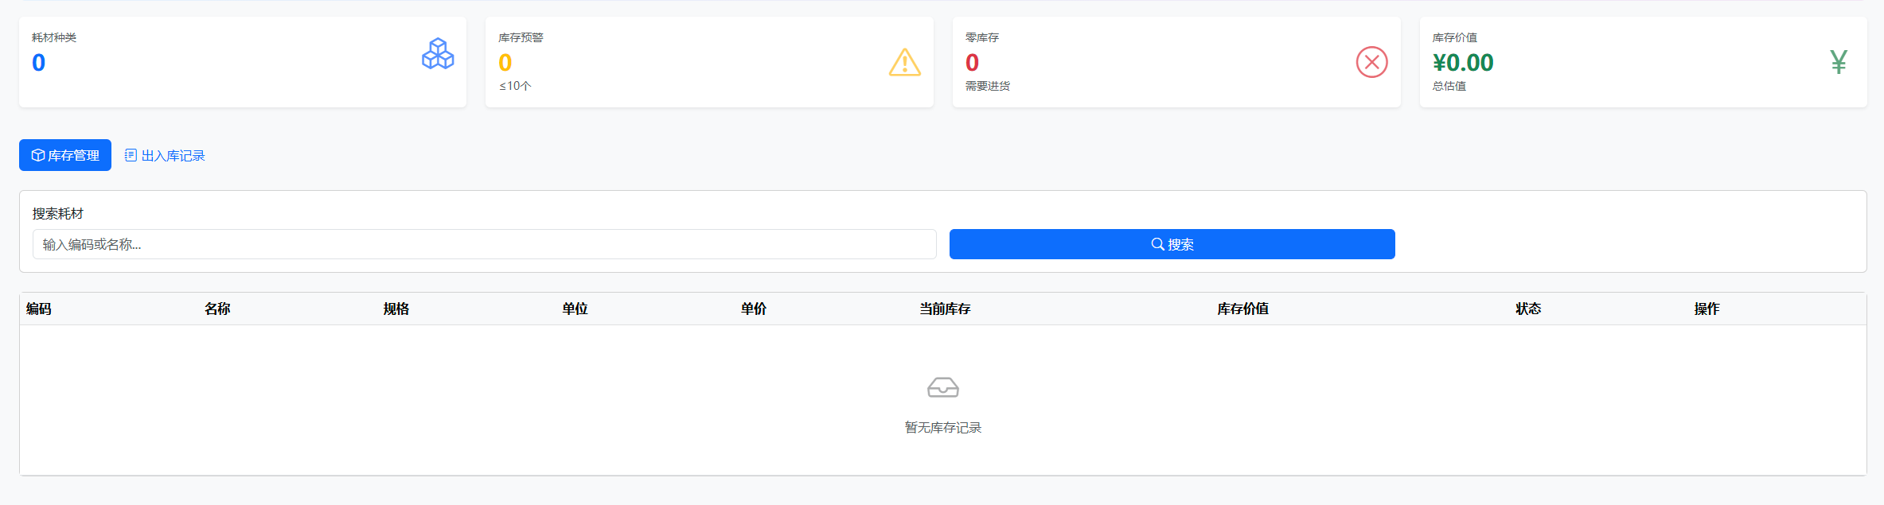The height and width of the screenshot is (505, 1884).
Task: Click the document icon beside 出入库记录
Action: click(x=131, y=155)
